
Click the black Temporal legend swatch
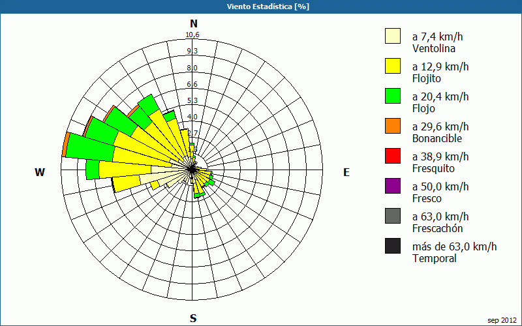coord(393,246)
